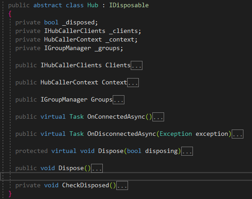Viewport: 252px width, 199px height.
Task: Expand collapsed Clients property body
Action: 137,65
